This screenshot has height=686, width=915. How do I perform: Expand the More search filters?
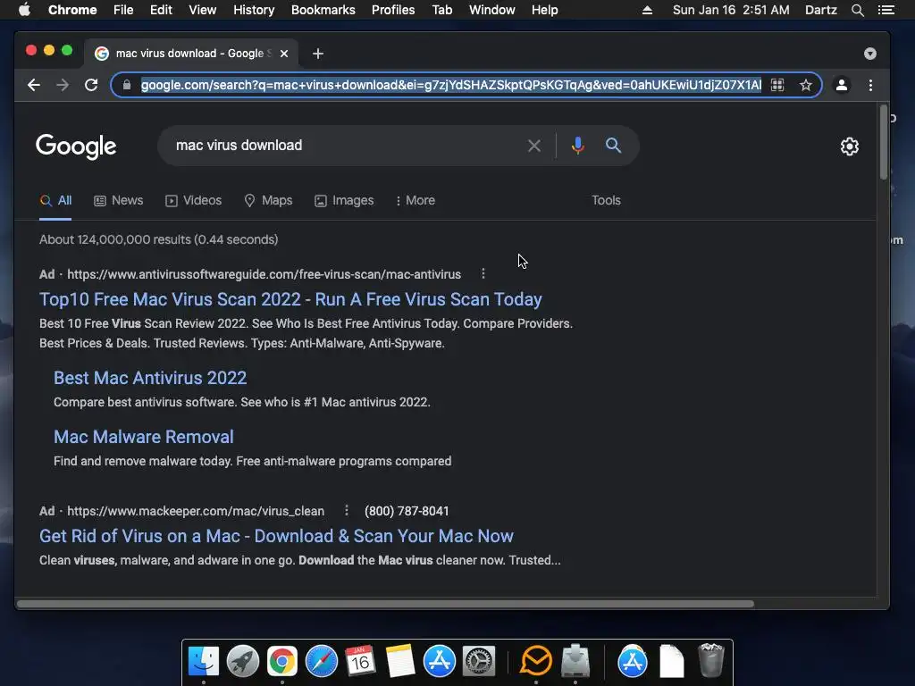coord(416,201)
